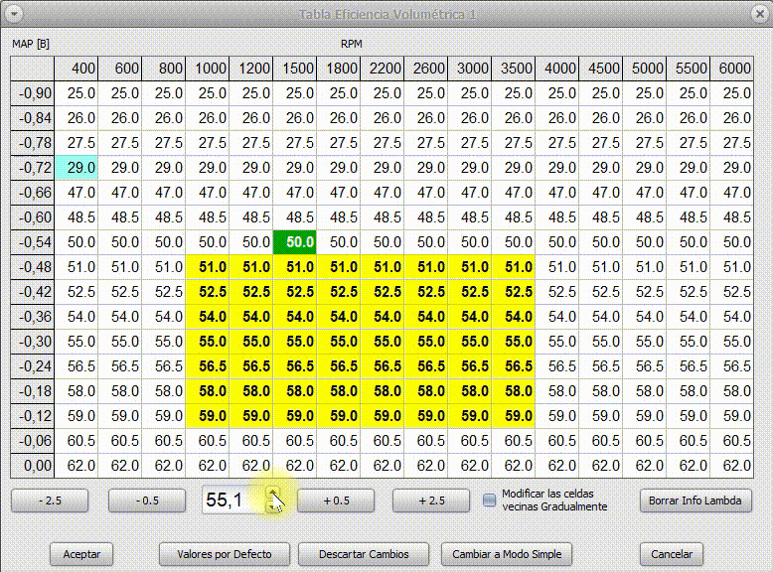Click the +2.5 button
The width and height of the screenshot is (773, 572).
click(431, 500)
